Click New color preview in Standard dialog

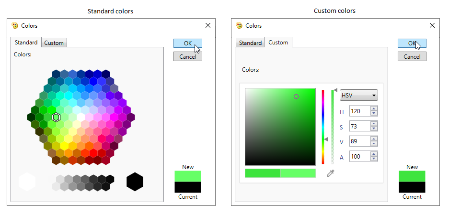coord(188,176)
